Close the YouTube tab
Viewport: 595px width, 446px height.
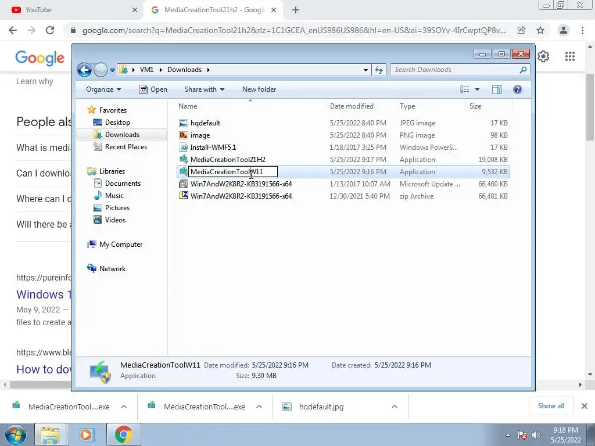(135, 10)
